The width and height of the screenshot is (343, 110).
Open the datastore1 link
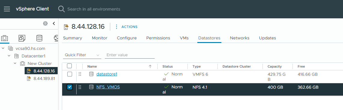107,74
